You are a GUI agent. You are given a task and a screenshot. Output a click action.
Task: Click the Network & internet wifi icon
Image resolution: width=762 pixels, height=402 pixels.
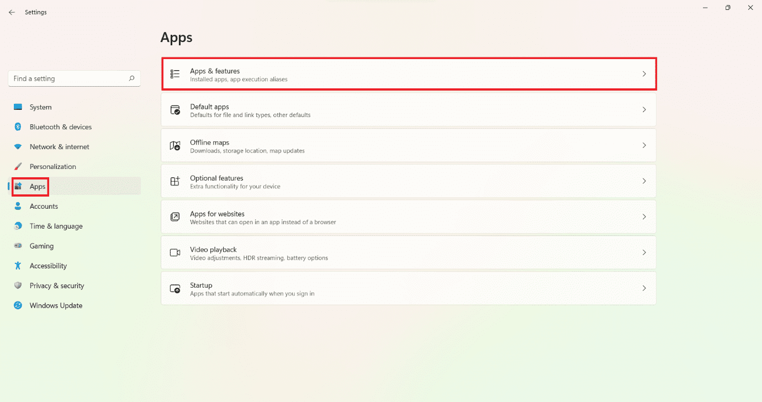18,147
